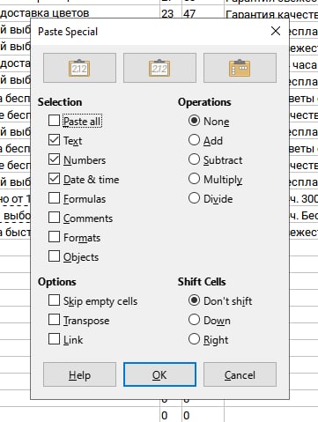Image resolution: width=318 pixels, height=422 pixels.
Task: Cancel the Paste Special dialog
Action: pos(240,374)
